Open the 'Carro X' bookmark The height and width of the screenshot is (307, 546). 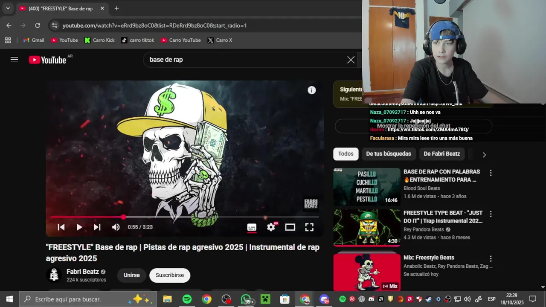[x=220, y=40]
